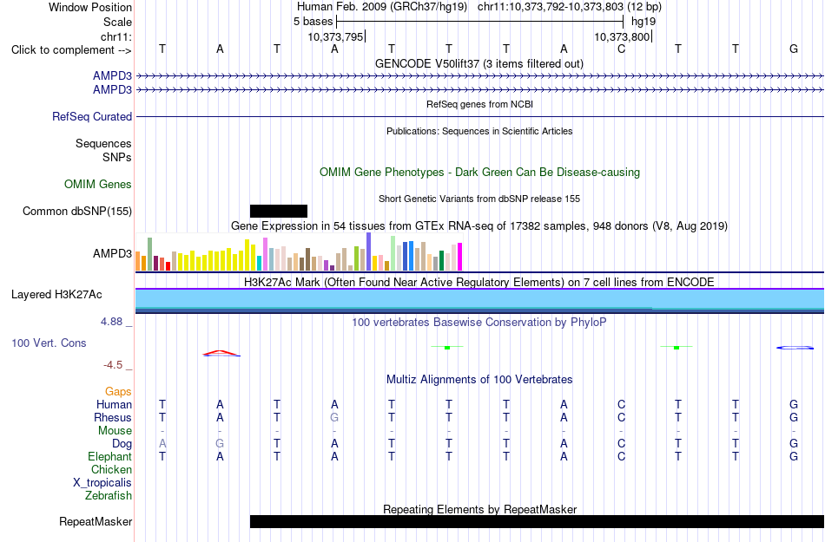Open Publications: Sequences in Scientific Articles title

(x=479, y=131)
